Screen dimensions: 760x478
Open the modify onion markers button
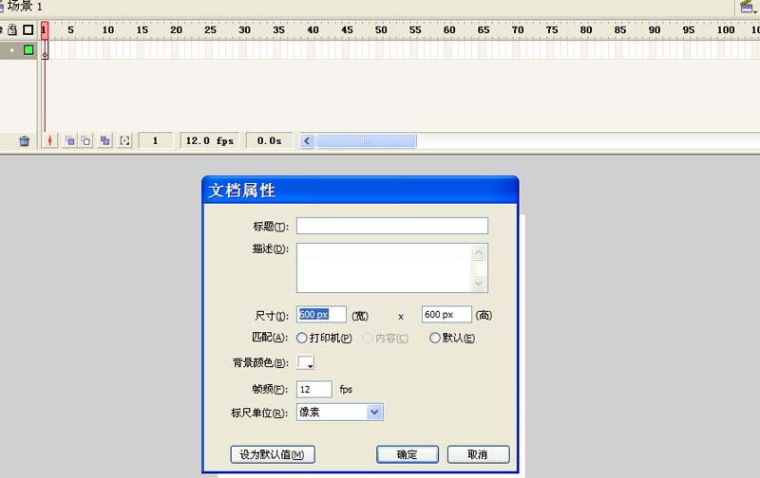(124, 140)
